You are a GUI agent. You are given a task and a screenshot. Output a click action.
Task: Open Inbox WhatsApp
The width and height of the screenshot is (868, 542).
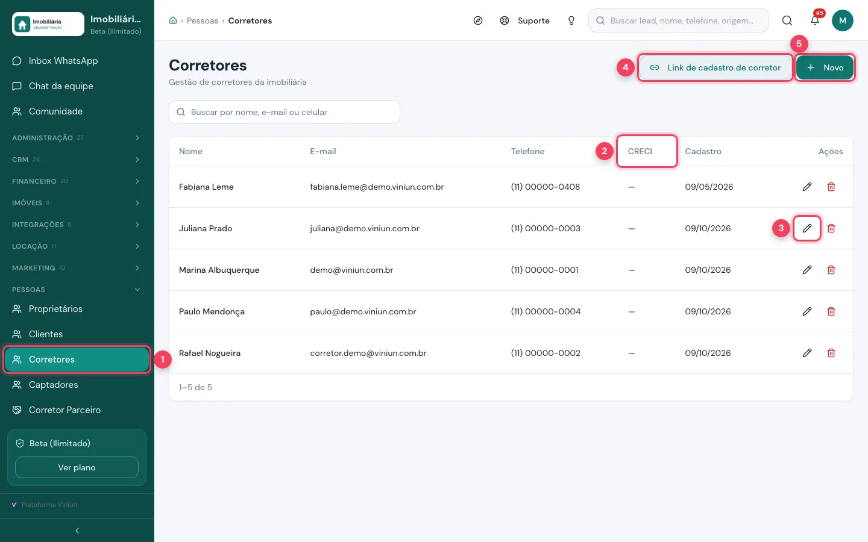click(x=77, y=61)
